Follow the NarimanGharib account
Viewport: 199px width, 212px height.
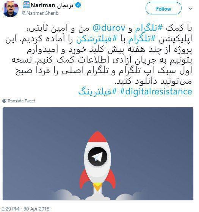pos(163,9)
